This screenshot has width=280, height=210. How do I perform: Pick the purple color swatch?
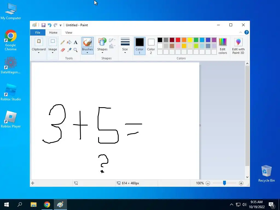click(214, 40)
